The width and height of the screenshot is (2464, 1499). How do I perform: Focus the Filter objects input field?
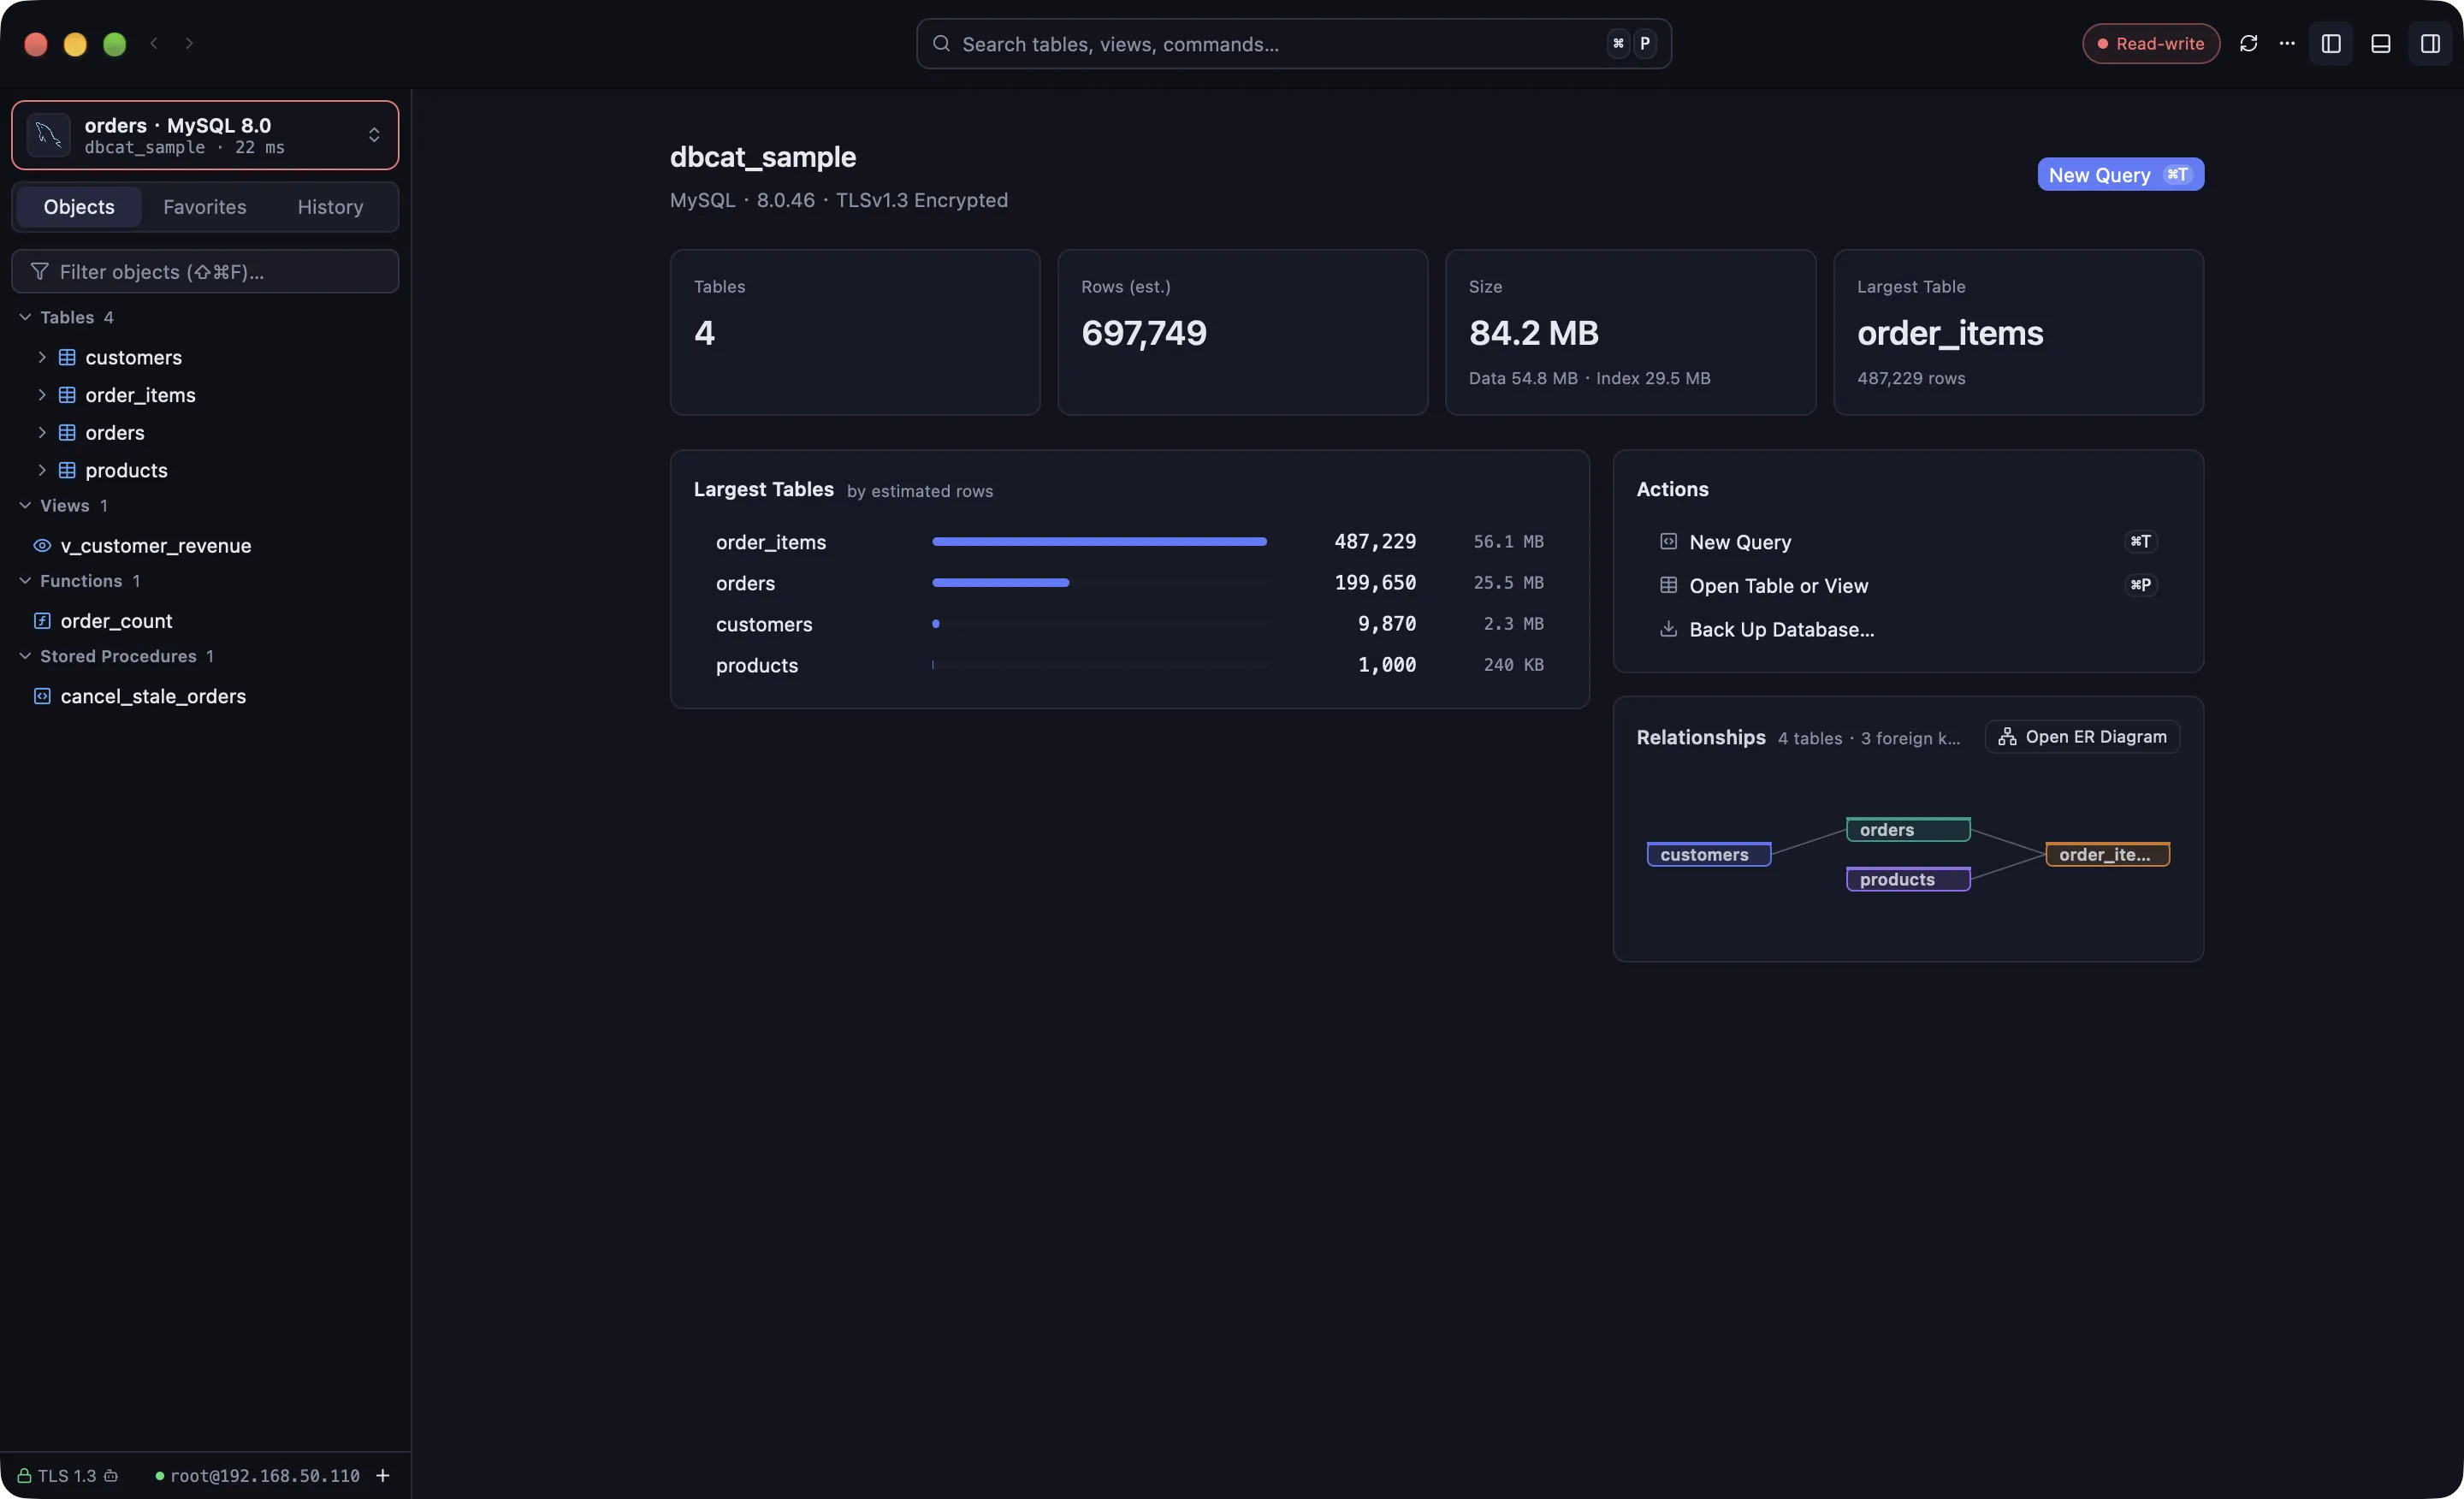tap(205, 272)
